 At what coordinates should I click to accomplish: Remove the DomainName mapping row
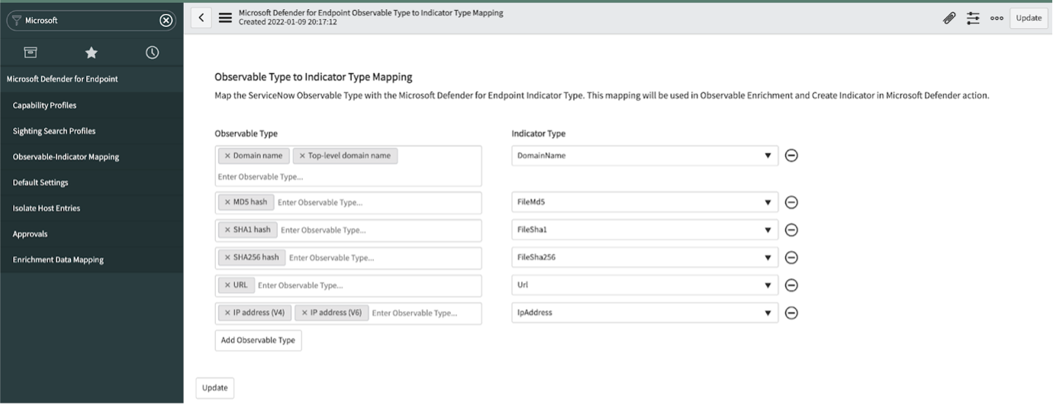(x=792, y=156)
